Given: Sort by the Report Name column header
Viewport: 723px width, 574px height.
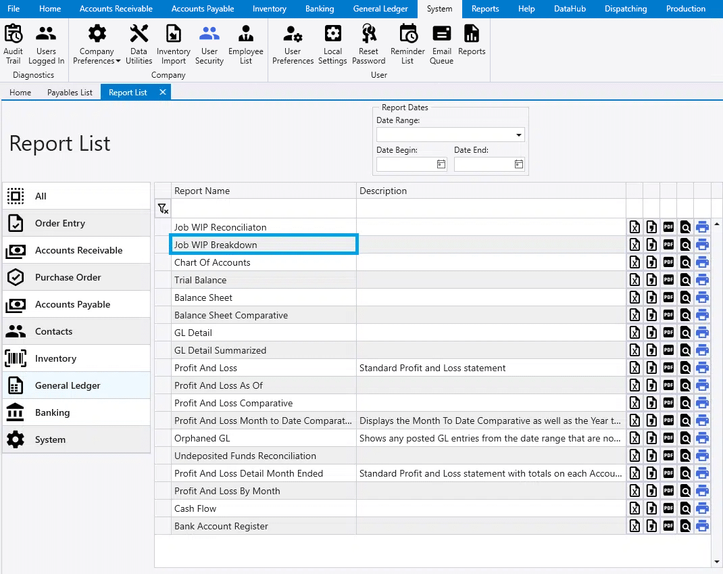Looking at the screenshot, I should point(264,191).
